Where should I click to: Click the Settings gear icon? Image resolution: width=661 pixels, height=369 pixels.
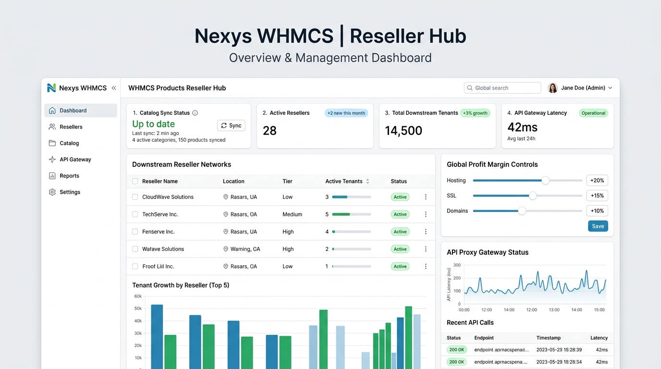coord(52,192)
